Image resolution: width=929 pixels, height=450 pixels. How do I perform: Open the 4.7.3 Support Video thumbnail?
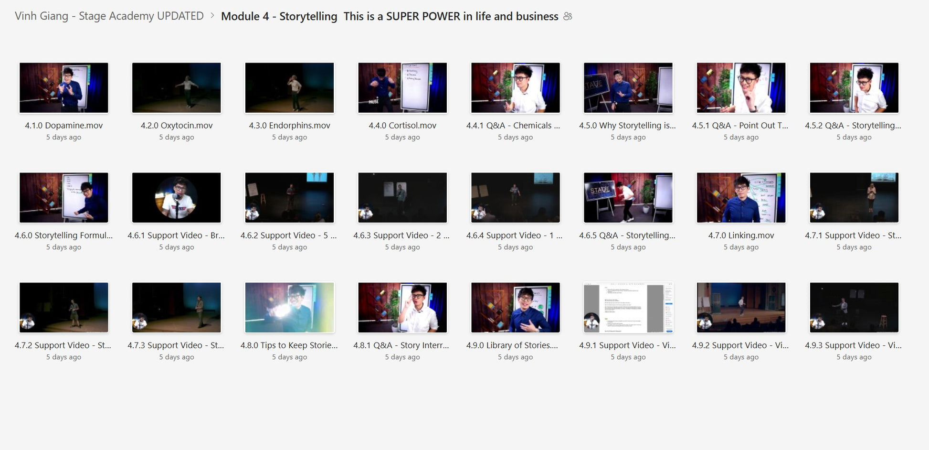[177, 308]
